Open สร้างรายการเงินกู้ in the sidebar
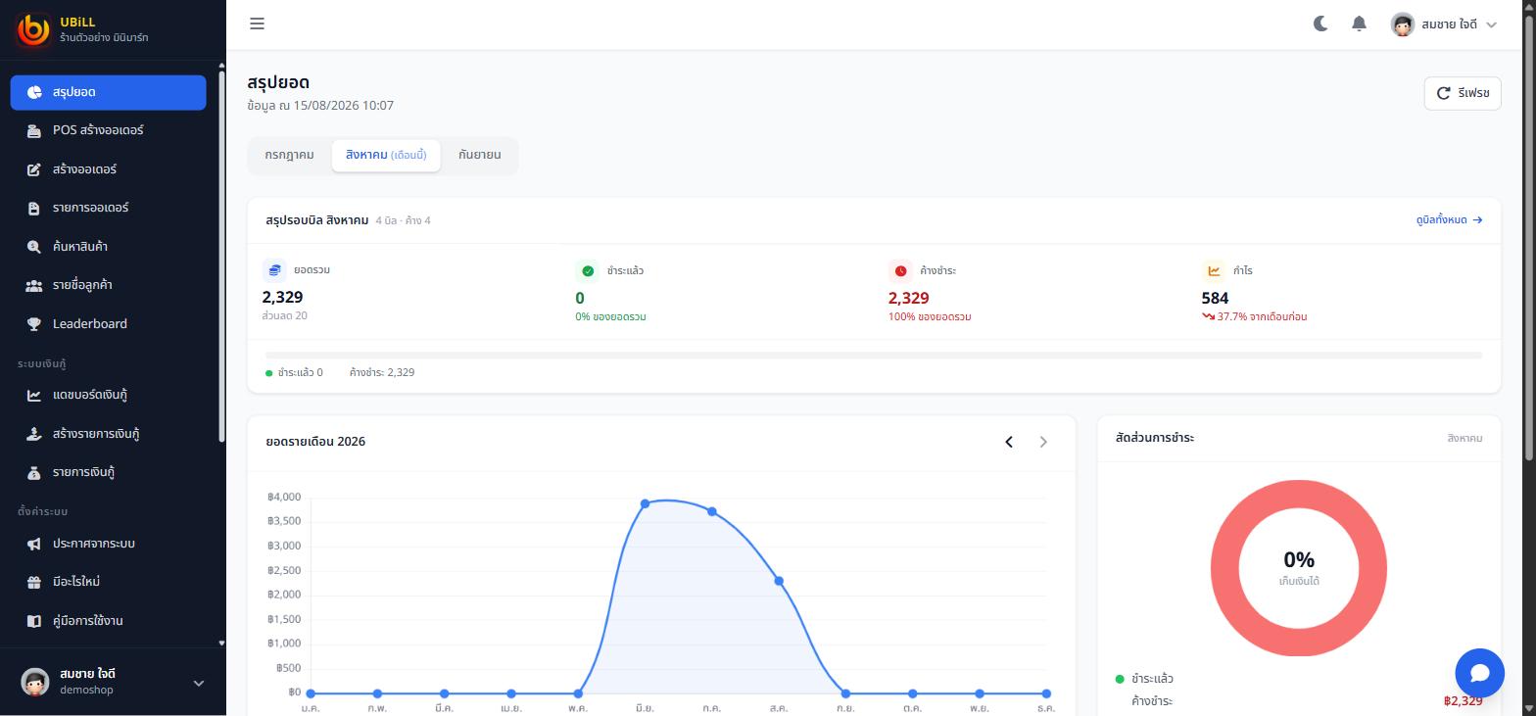This screenshot has height=716, width=1536. (x=108, y=434)
